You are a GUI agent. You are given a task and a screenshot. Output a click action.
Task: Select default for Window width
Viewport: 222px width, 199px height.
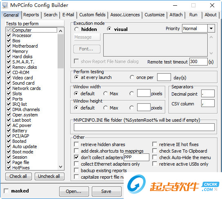(x=76, y=94)
